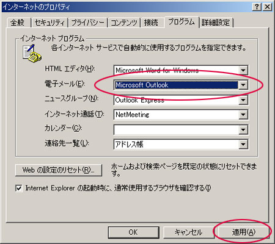Screen dimensions: 275x244
Task: Select the プライバシー tab
Action: [x=87, y=23]
